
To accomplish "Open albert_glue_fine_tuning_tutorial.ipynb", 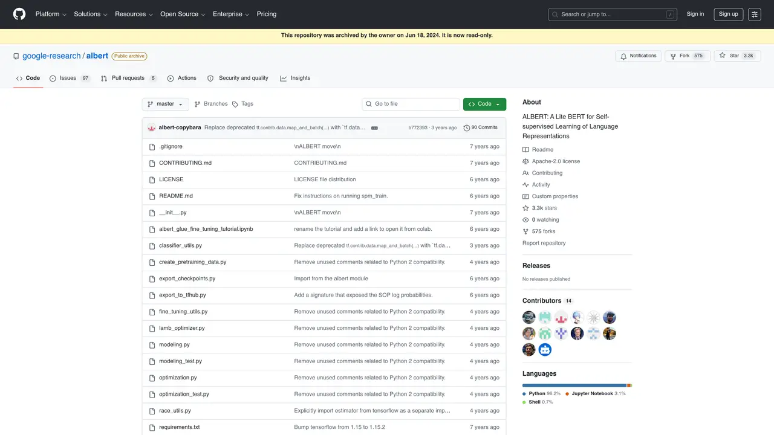I will pos(206,230).
